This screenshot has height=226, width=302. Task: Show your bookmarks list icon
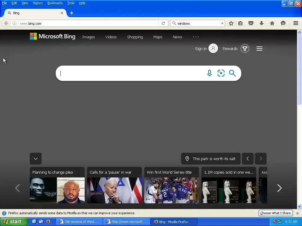[x=240, y=24]
